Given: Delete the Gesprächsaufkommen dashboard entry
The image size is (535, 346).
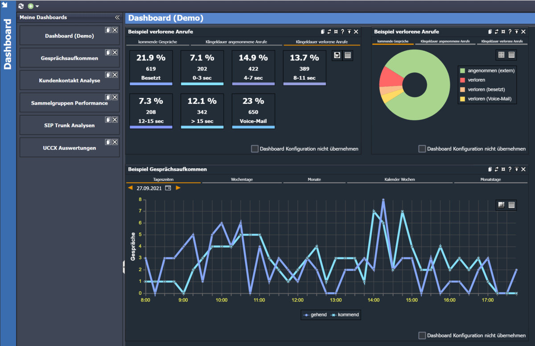Looking at the screenshot, I should point(115,52).
